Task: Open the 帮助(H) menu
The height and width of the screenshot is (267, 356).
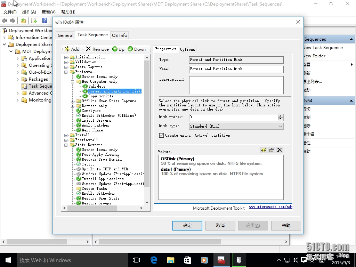Action: click(68, 12)
